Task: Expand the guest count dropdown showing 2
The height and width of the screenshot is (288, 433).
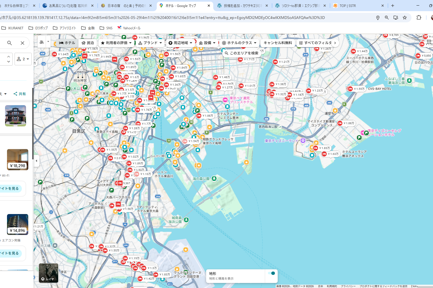Action: 23,59
